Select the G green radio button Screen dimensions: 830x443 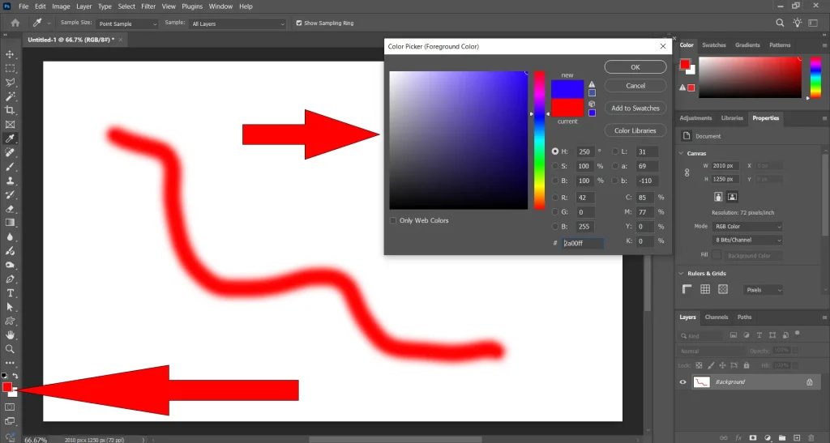coord(555,212)
